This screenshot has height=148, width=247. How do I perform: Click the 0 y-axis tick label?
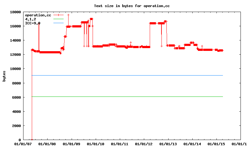tap(19, 140)
